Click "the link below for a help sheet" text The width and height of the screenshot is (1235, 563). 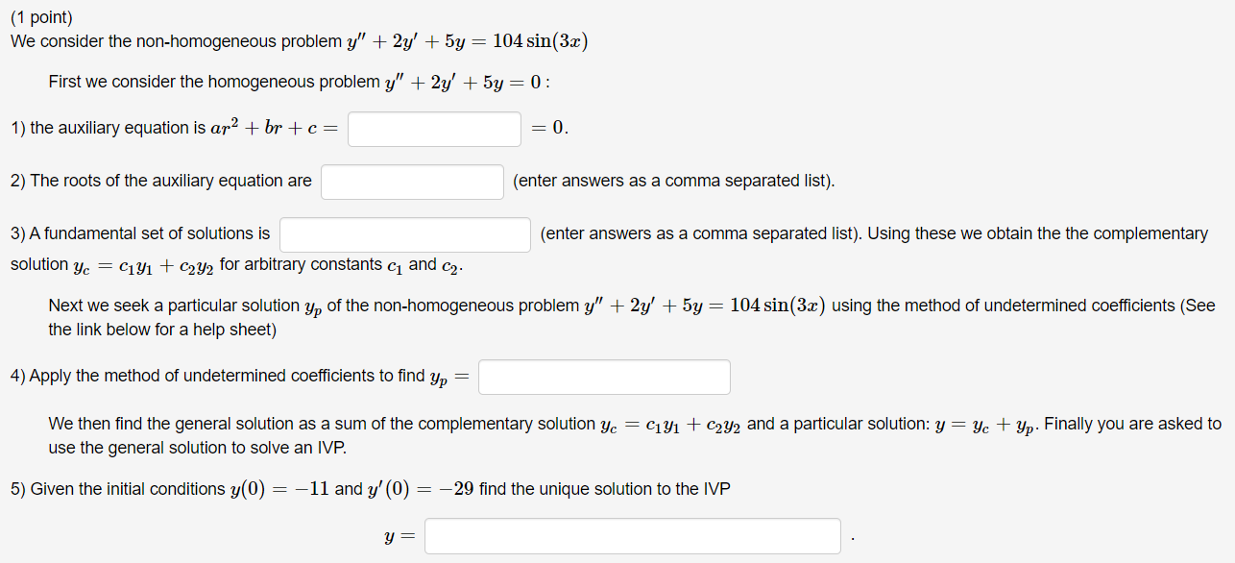[162, 330]
